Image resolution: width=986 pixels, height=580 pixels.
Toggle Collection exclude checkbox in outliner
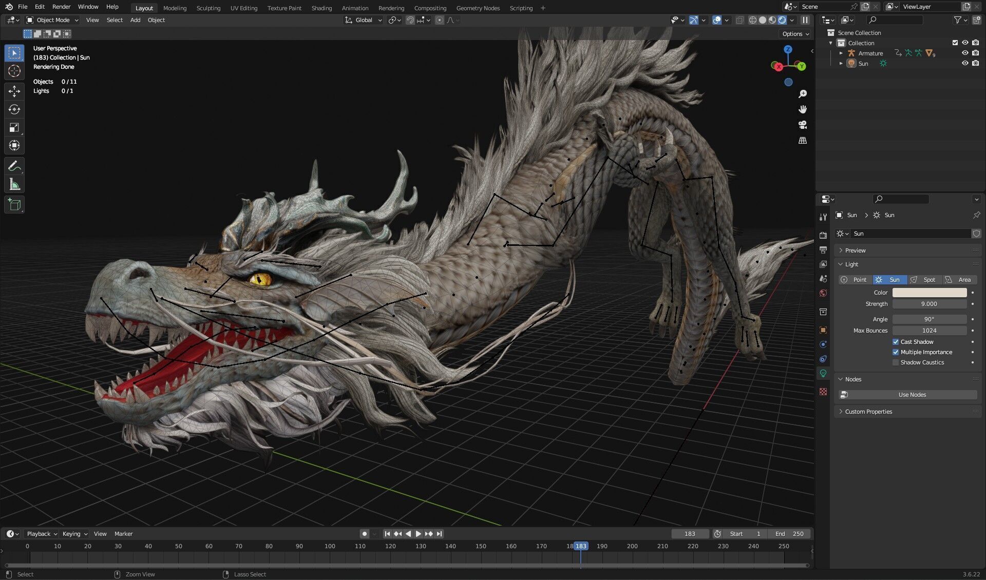point(955,43)
